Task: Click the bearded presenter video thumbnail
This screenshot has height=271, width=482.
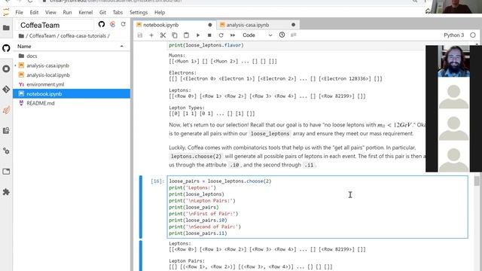Action: [x=453, y=61]
